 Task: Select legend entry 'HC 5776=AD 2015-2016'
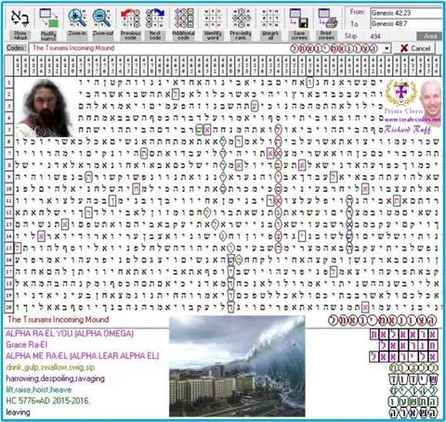[47, 401]
